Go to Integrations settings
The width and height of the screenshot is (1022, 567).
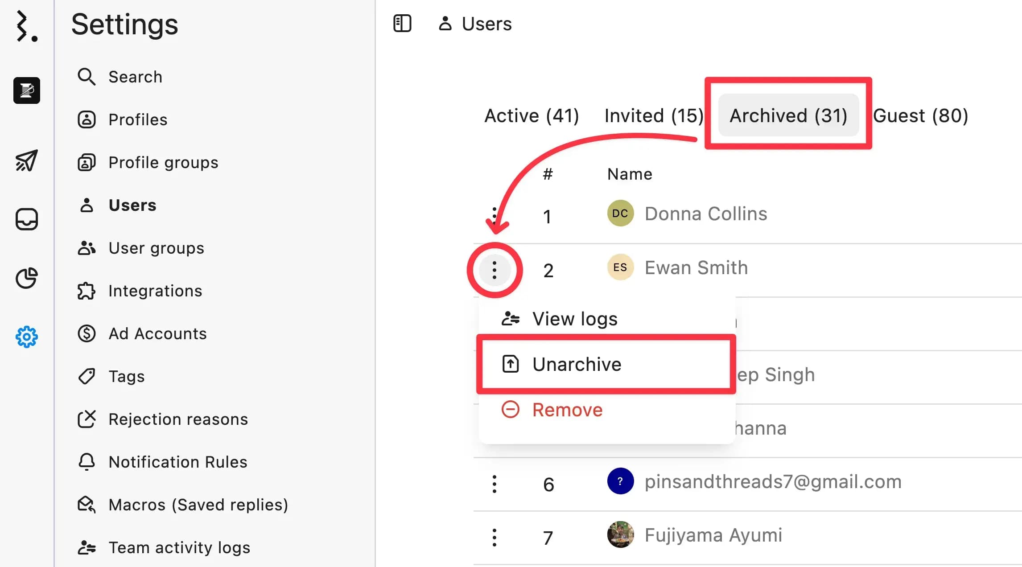155,291
